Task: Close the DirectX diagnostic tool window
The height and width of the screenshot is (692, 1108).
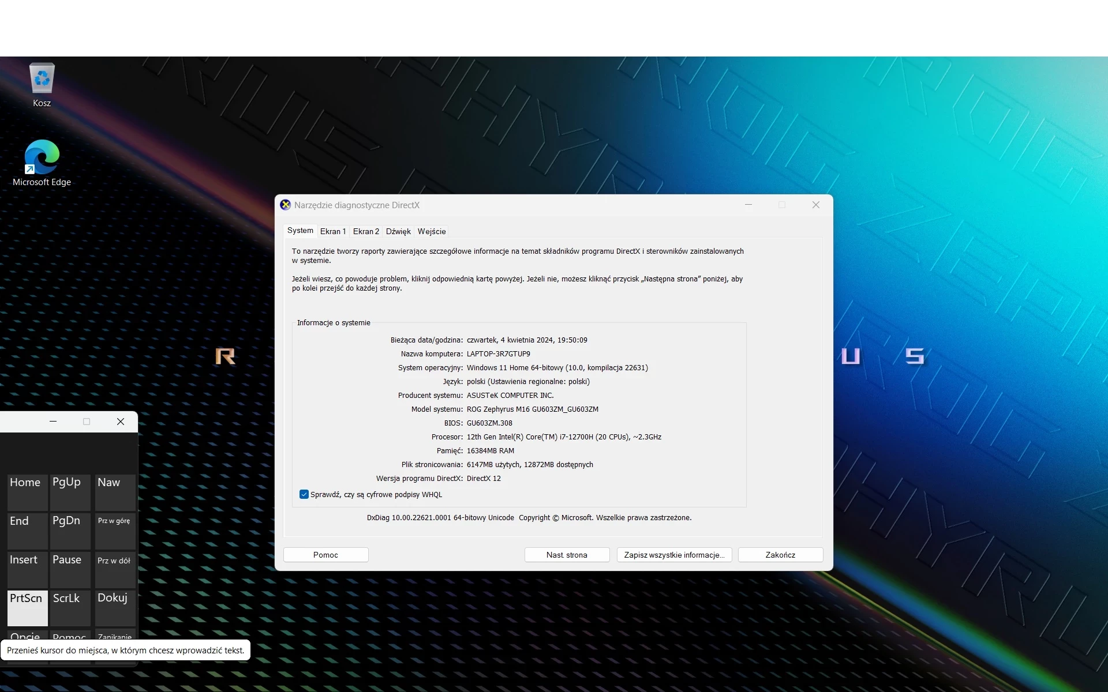Action: [x=816, y=205]
